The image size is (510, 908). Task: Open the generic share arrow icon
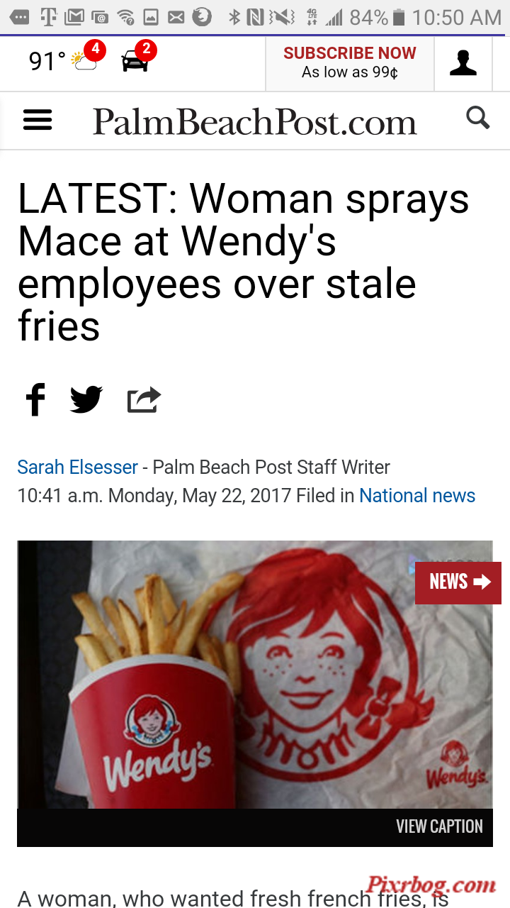pyautogui.click(x=144, y=400)
